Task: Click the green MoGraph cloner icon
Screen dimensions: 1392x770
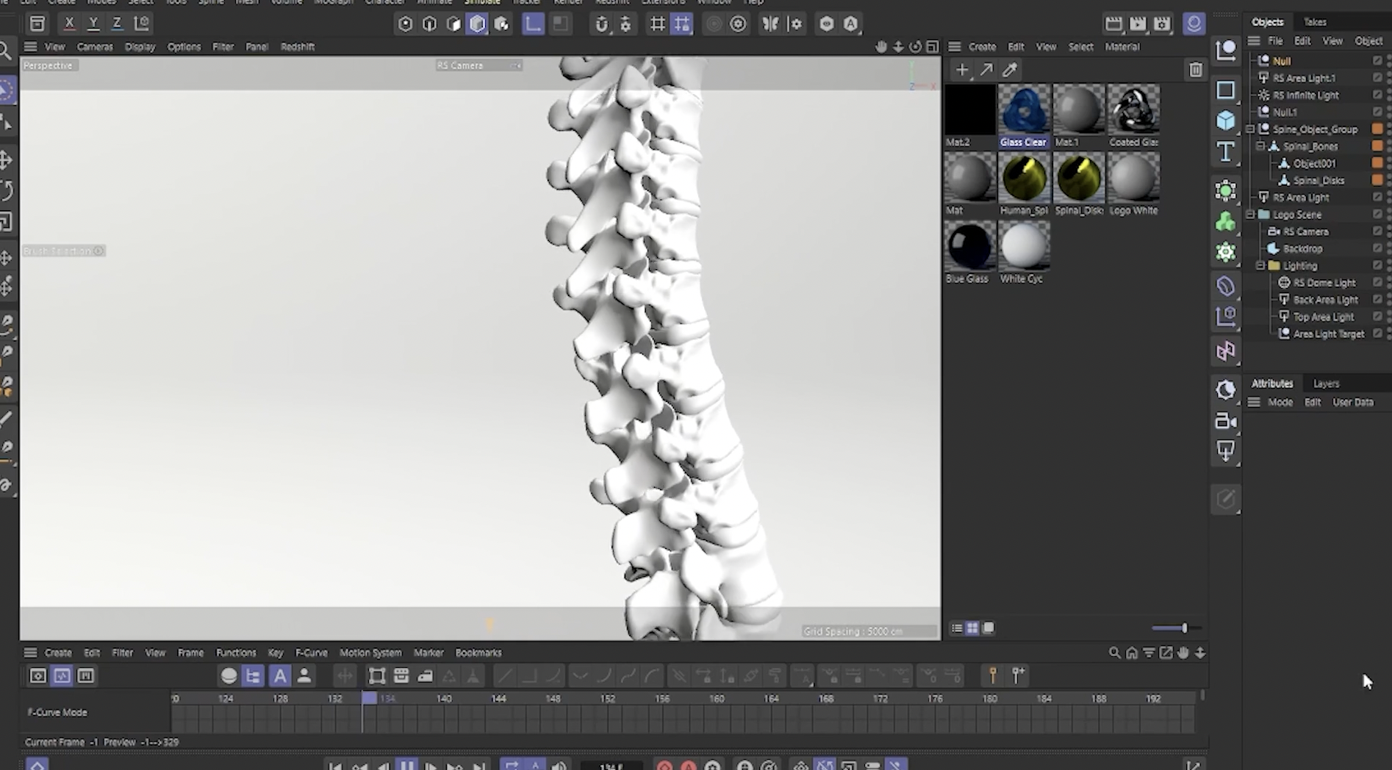Action: (x=1225, y=221)
